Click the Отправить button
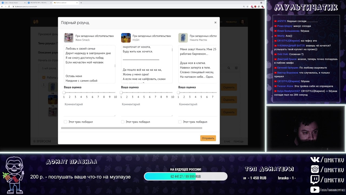Viewport: 346px width, 195px height. [x=208, y=138]
